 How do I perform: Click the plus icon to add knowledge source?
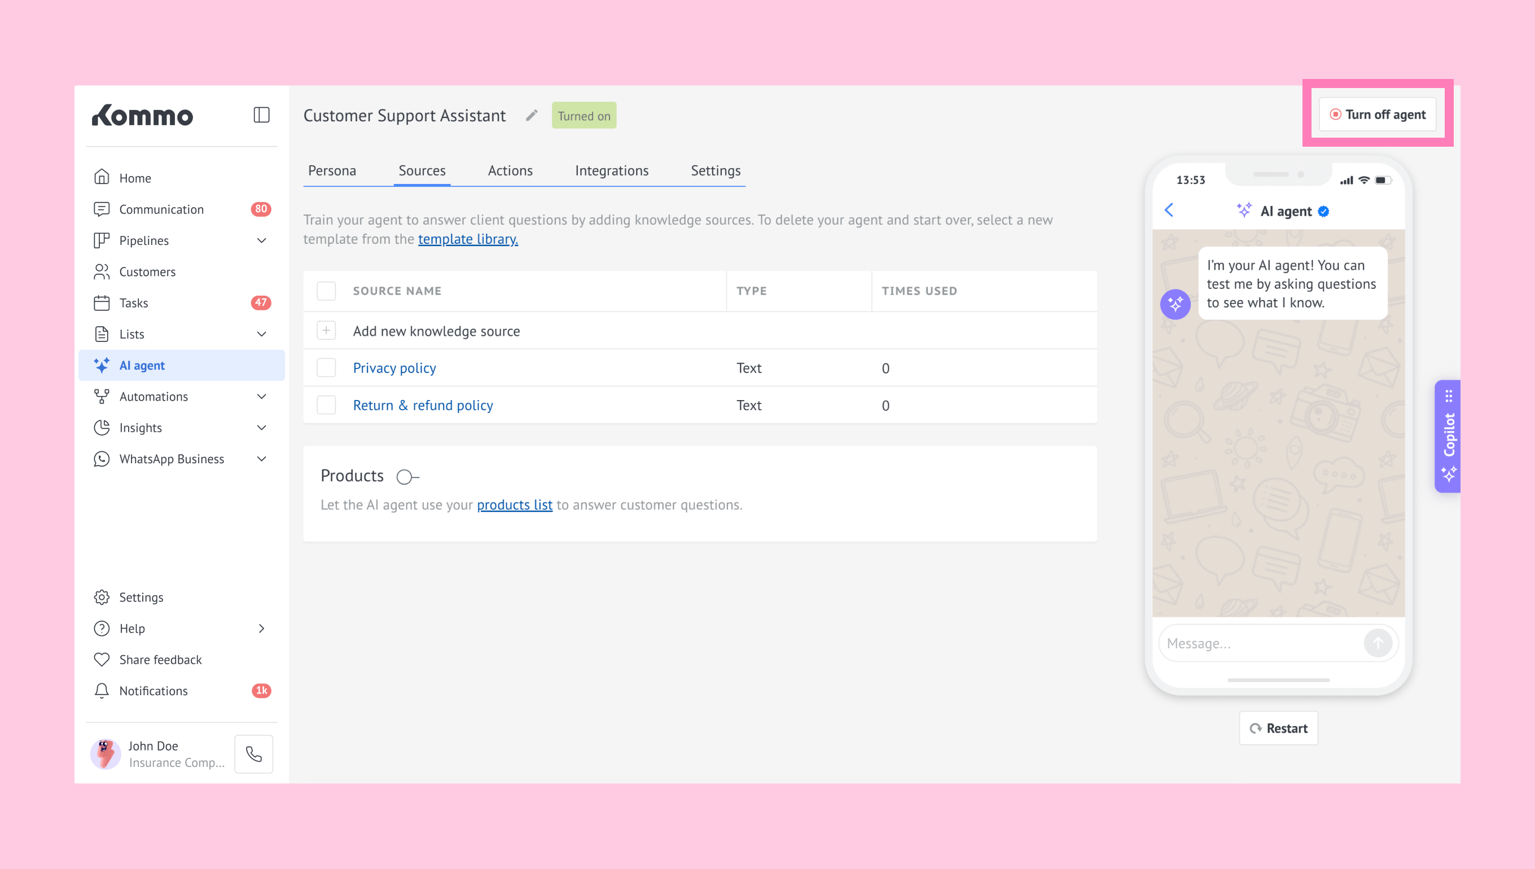click(x=326, y=331)
